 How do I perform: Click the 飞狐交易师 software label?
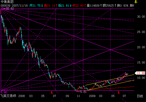[8, 96]
